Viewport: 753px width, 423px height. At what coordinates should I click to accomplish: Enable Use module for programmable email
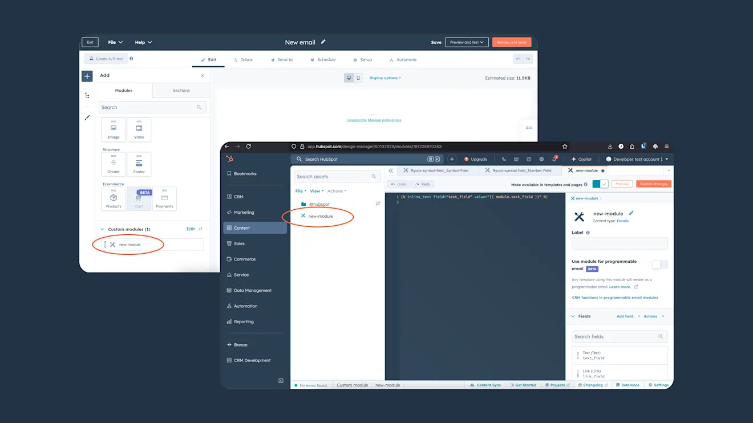[659, 265]
